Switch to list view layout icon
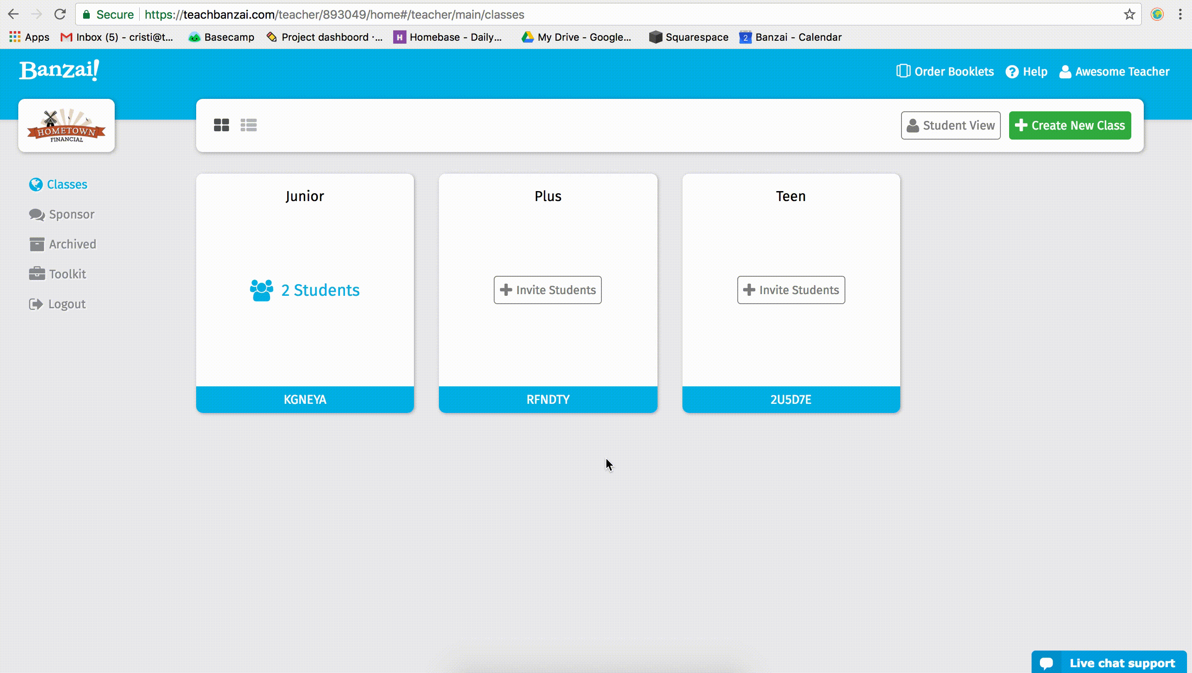 [x=249, y=125]
